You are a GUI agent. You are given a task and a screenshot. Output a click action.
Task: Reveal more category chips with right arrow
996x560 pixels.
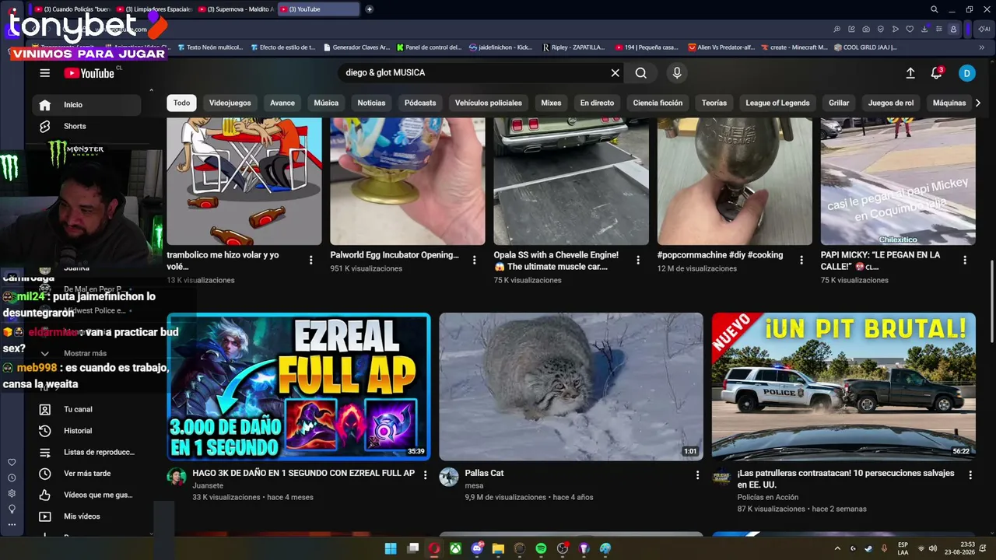coord(978,103)
